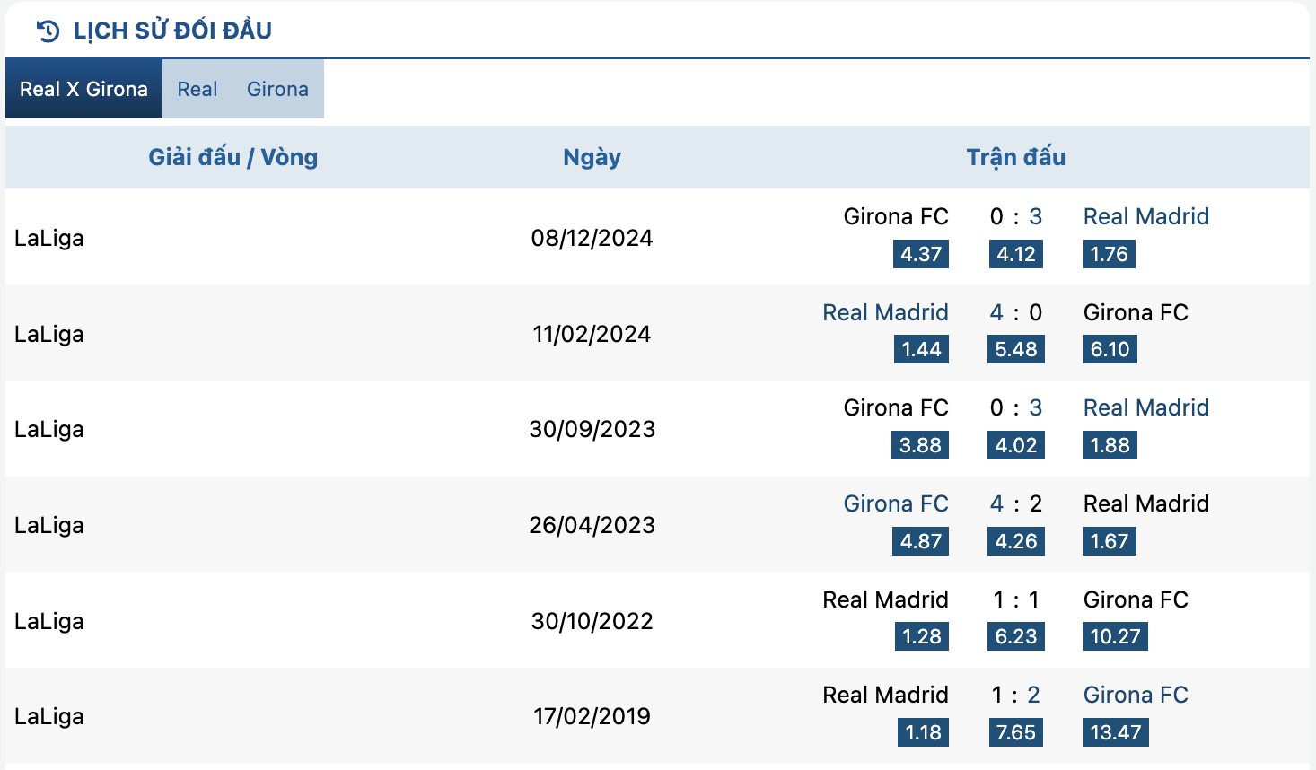Open Real Madrid link in 08/12/2024 match
This screenshot has width=1316, height=770.
click(x=1146, y=216)
